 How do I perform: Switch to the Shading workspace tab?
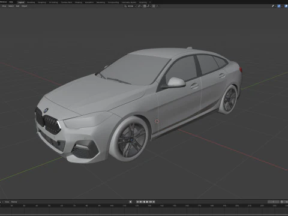coord(79,2)
